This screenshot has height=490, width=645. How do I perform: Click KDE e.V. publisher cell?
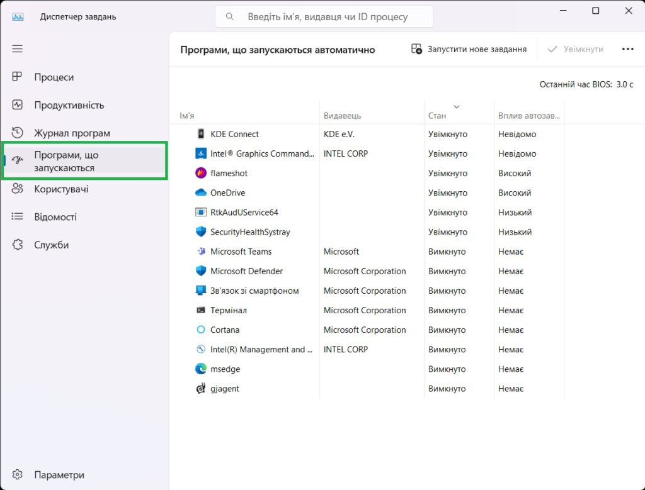tap(339, 134)
